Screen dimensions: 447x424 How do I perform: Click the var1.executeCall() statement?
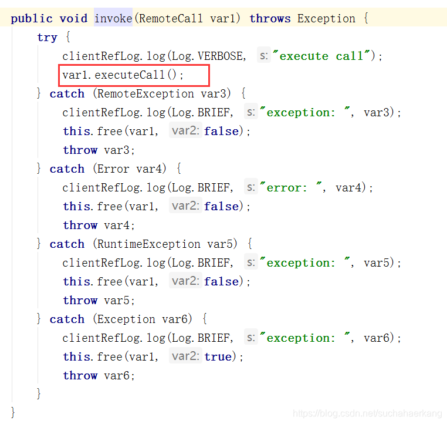123,75
